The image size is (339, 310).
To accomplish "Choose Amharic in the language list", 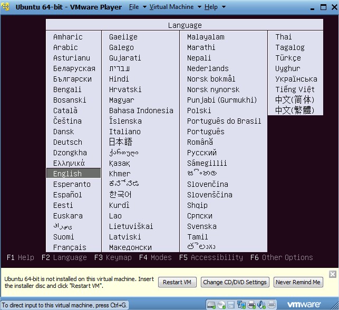I will tap(67, 37).
